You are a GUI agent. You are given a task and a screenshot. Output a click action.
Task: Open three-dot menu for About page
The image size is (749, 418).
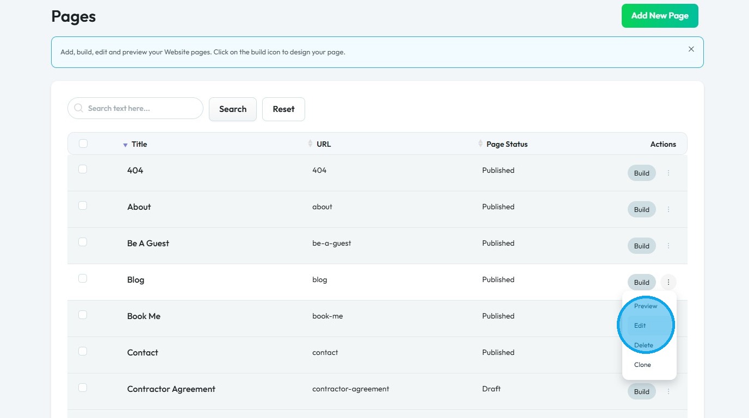point(668,209)
